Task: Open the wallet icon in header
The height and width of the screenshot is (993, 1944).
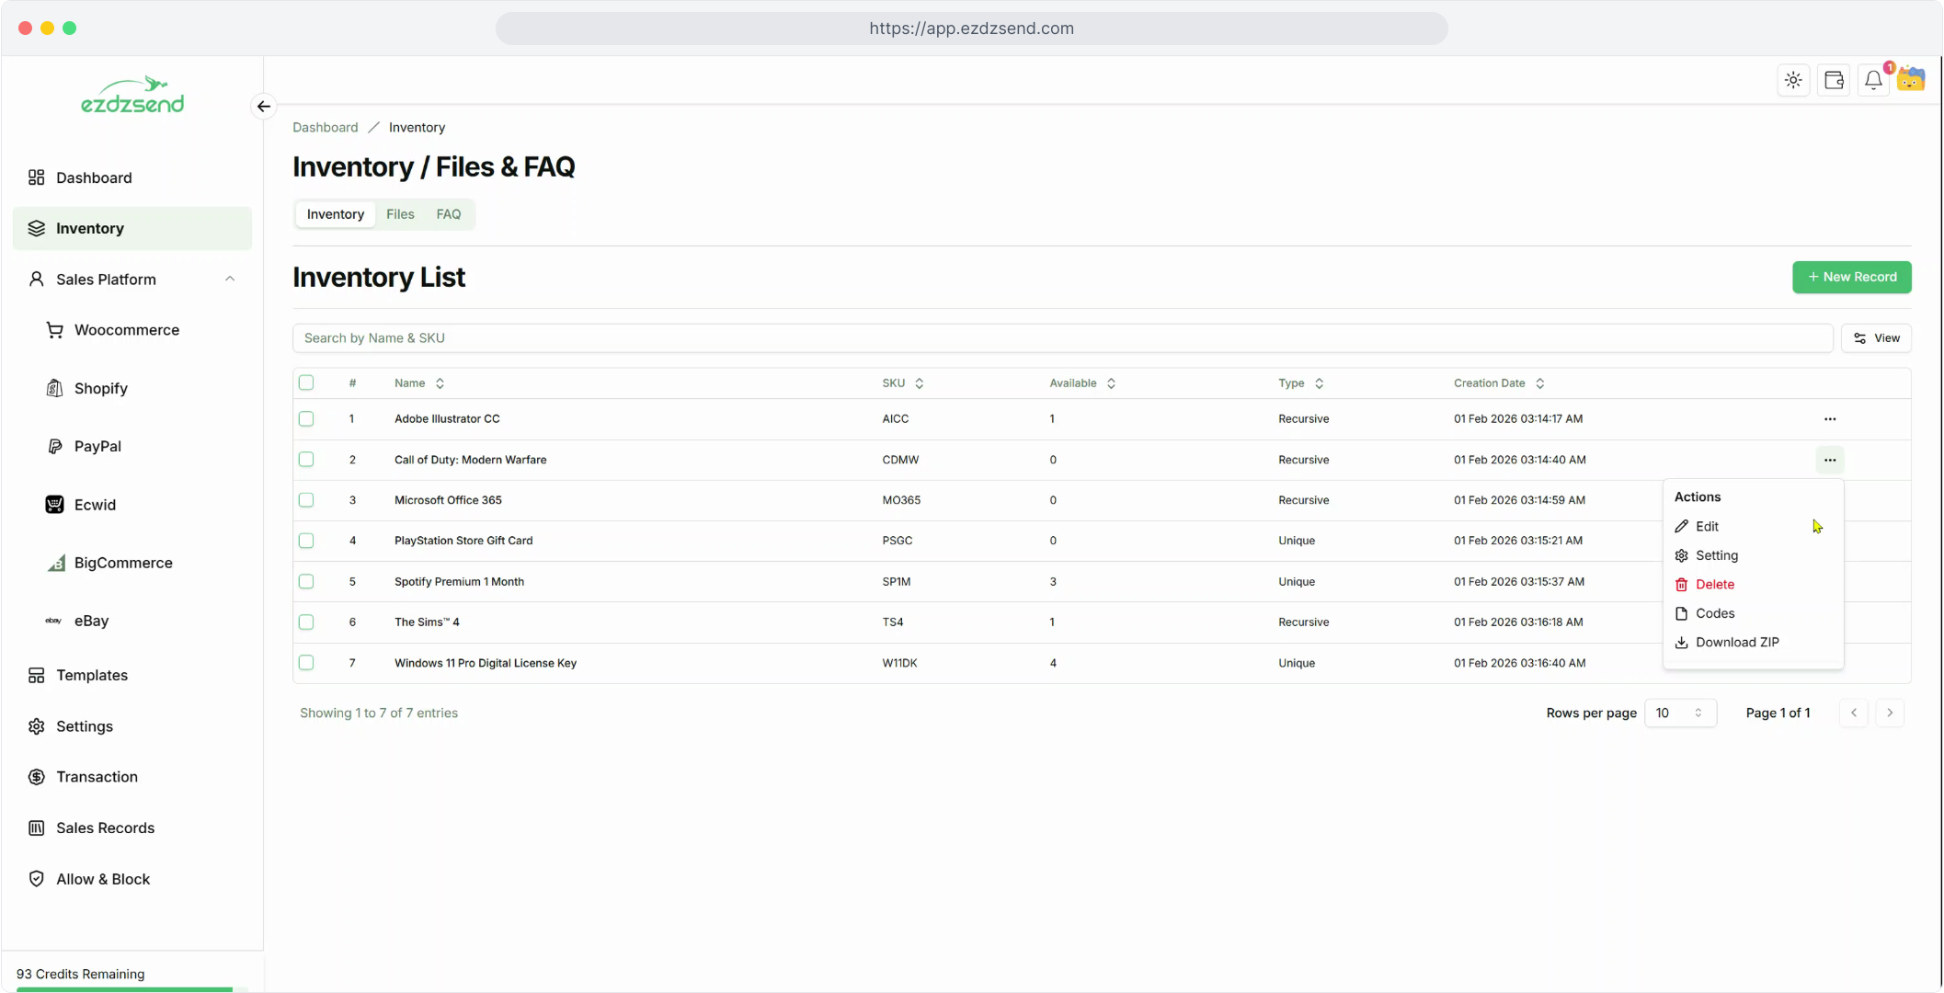Action: coord(1834,80)
